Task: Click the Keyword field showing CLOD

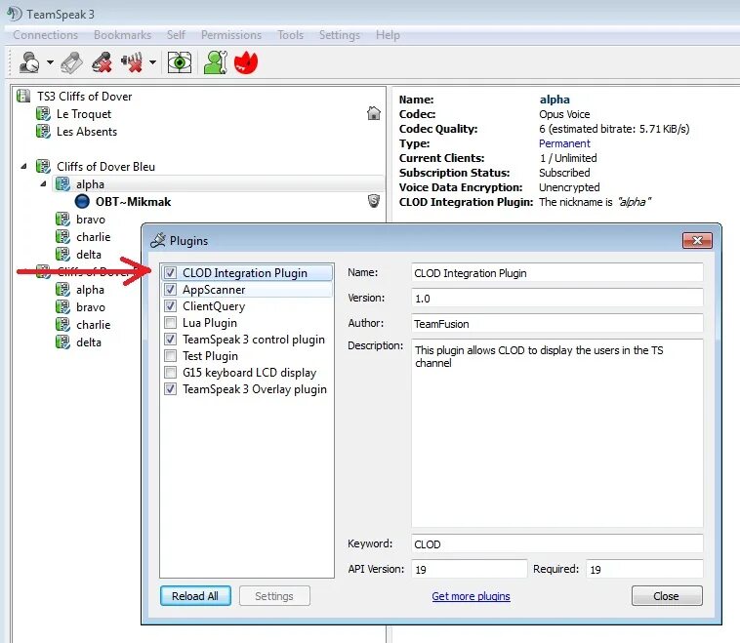Action: [556, 543]
